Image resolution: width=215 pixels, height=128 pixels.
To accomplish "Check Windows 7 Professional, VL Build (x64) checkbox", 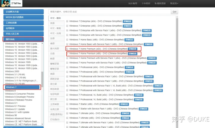I will pyautogui.click(x=67, y=95).
